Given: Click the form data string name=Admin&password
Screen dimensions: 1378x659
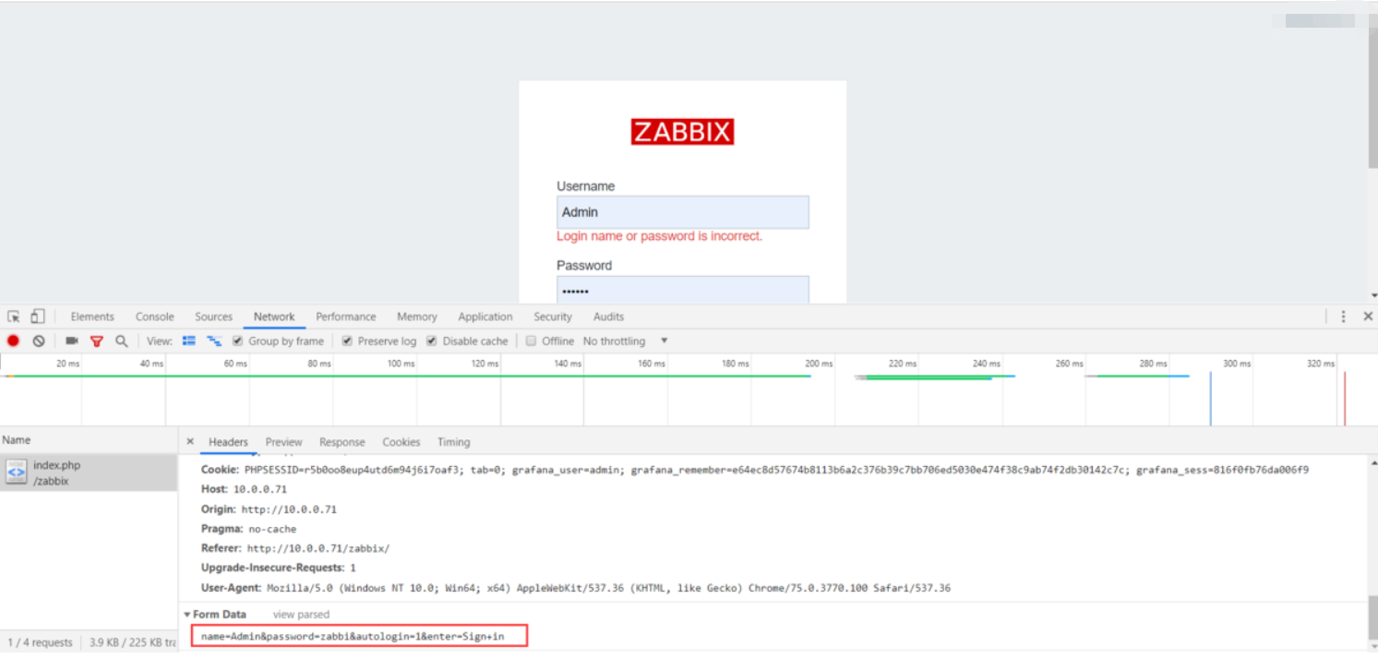Looking at the screenshot, I should coord(353,637).
